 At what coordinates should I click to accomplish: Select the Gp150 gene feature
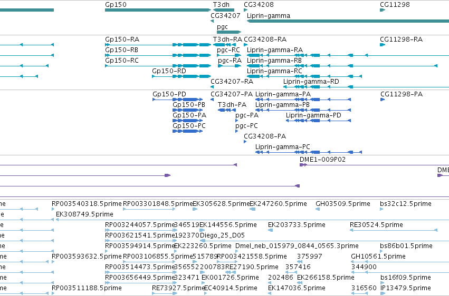tap(158, 10)
